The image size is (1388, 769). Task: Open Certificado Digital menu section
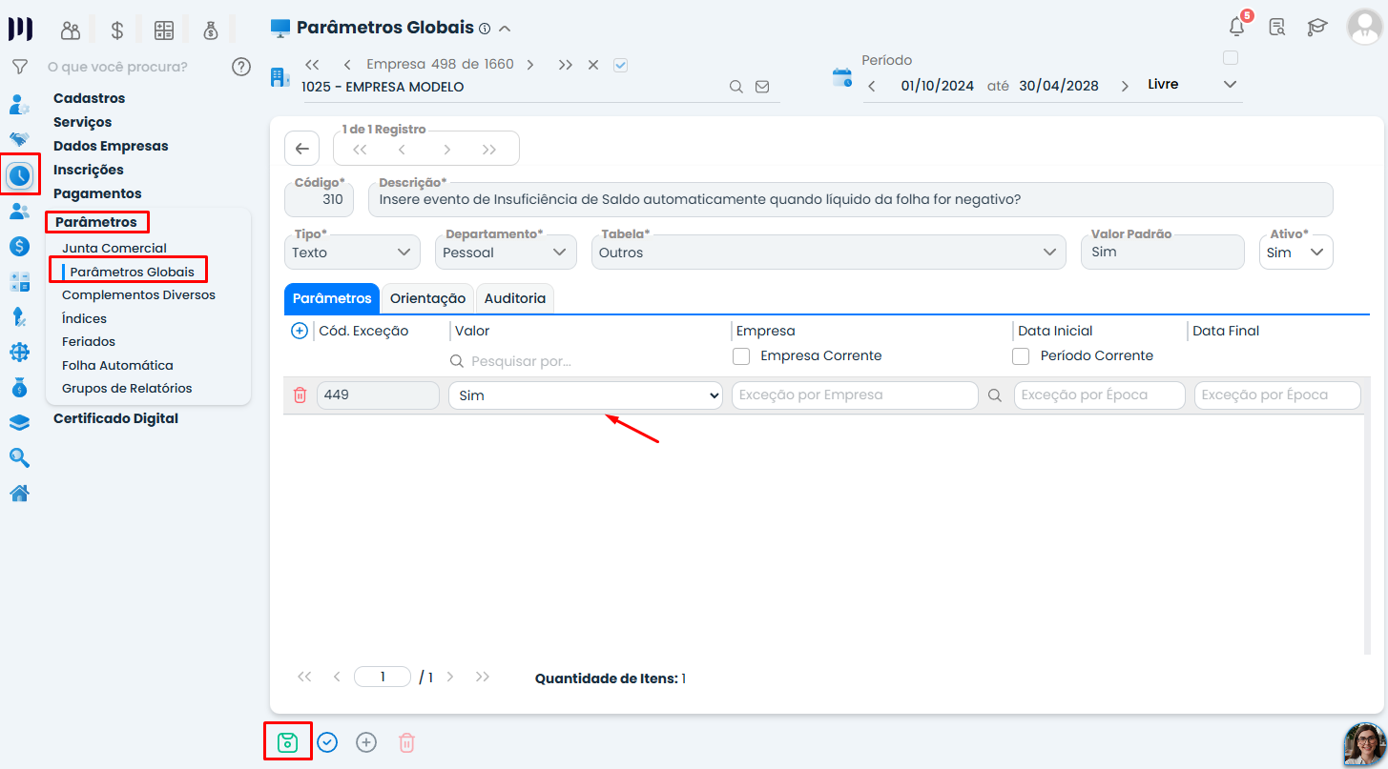pos(115,418)
